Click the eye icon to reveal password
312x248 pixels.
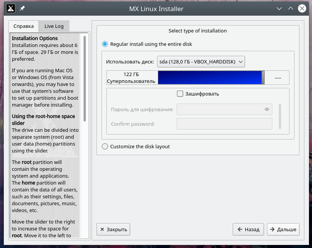[x=267, y=110]
